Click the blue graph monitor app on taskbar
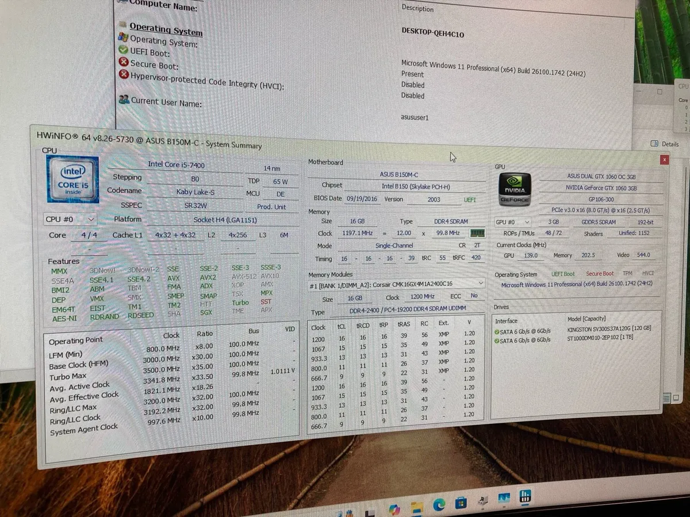The image size is (690, 517). (x=504, y=499)
